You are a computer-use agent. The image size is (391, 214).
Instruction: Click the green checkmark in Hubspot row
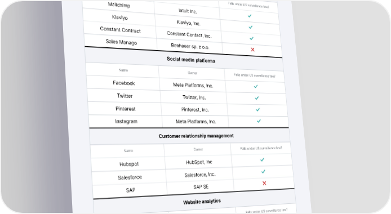[x=262, y=160]
